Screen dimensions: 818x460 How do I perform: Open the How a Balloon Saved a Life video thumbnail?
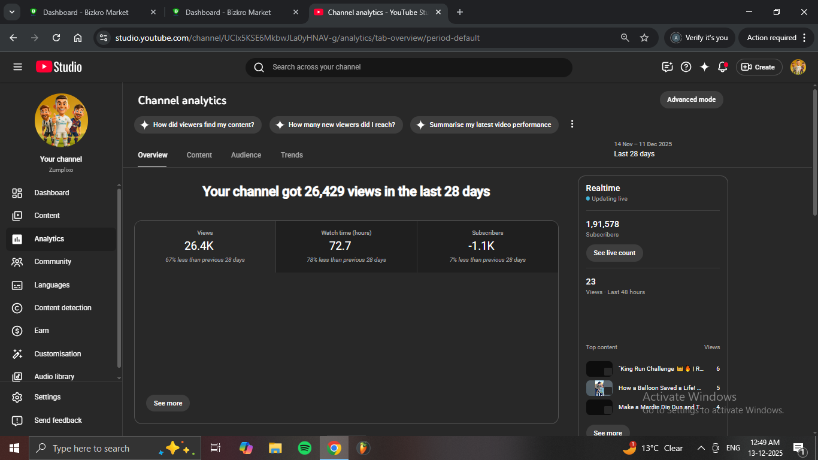599,388
